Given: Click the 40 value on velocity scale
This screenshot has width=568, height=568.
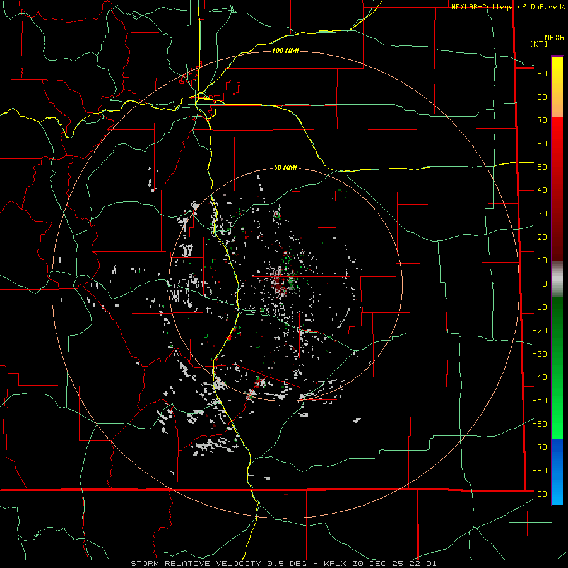Looking at the screenshot, I should [x=542, y=191].
